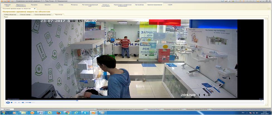Image resolution: width=272 pixels, height=115 pixels.
Task: Open the system tray volume icon
Action: (x=257, y=113)
